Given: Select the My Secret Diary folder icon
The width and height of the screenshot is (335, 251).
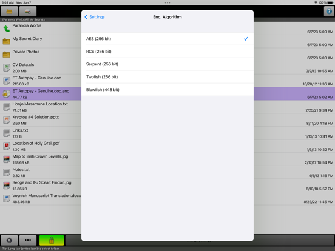Looking at the screenshot, I should point(7,41).
